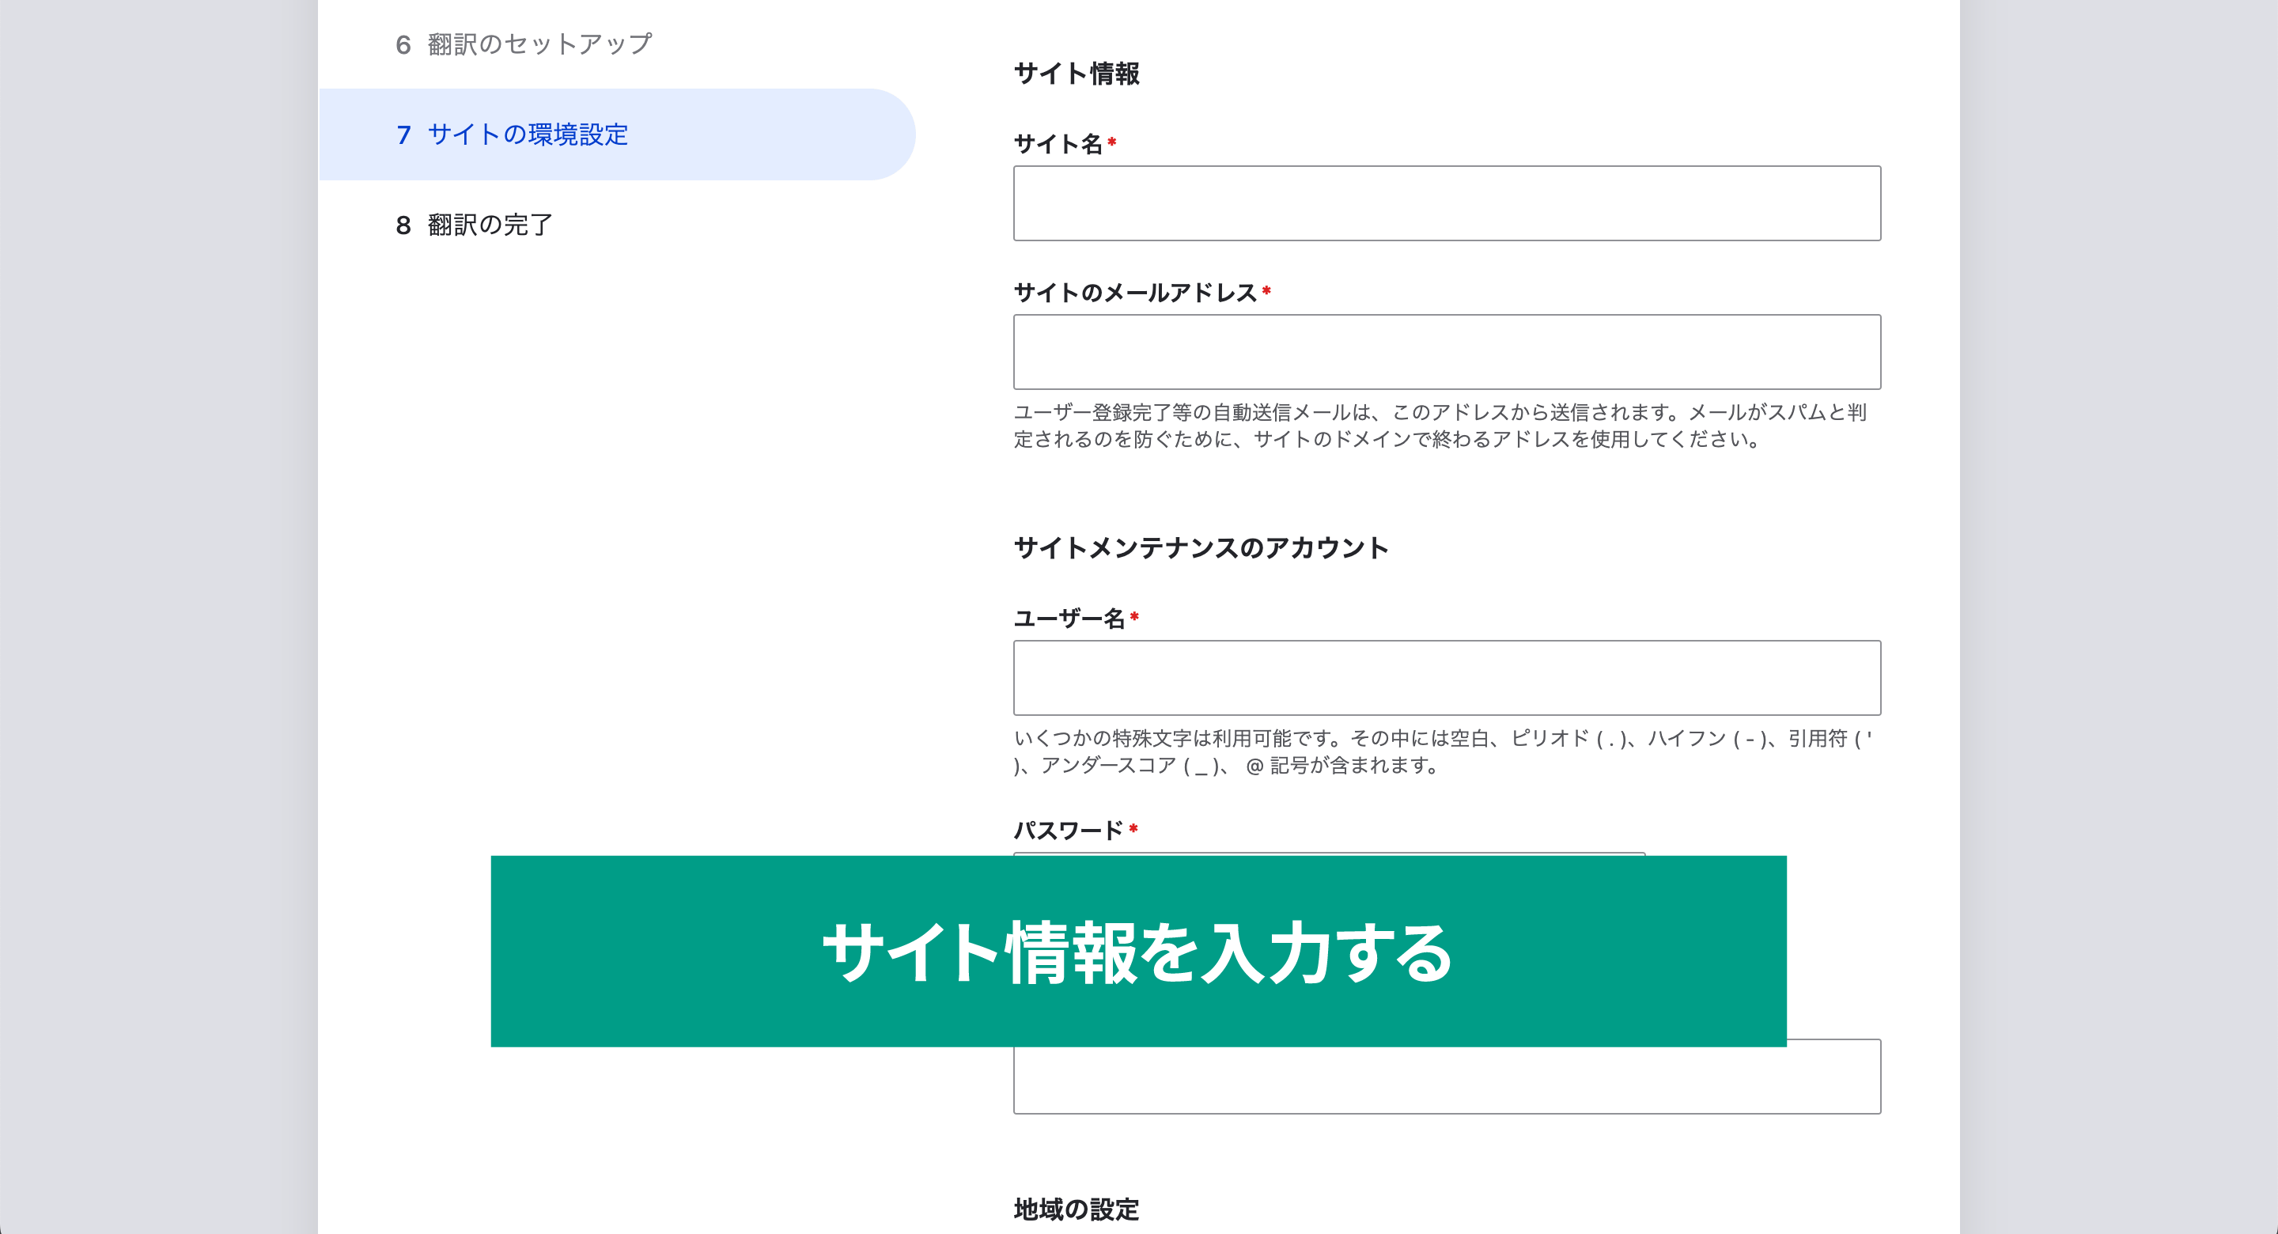Click the サイトメンテナンスのアカウント heading
The image size is (2278, 1234).
tap(1201, 547)
